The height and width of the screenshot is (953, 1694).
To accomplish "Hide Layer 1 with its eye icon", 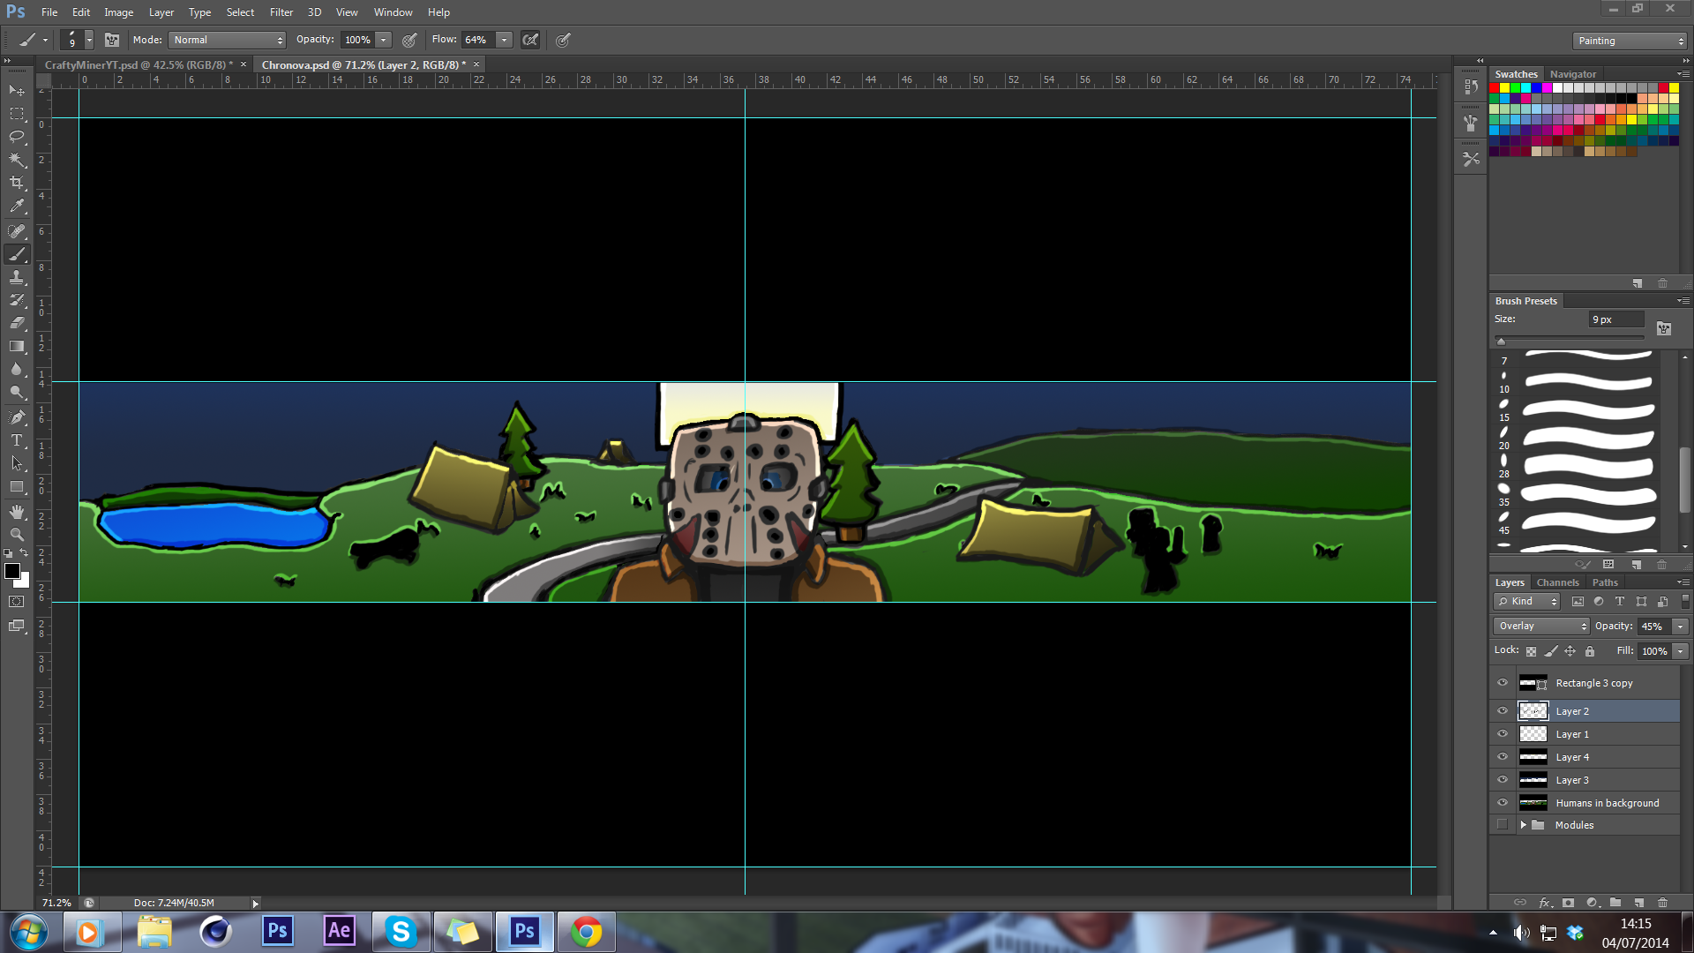I will (1503, 733).
